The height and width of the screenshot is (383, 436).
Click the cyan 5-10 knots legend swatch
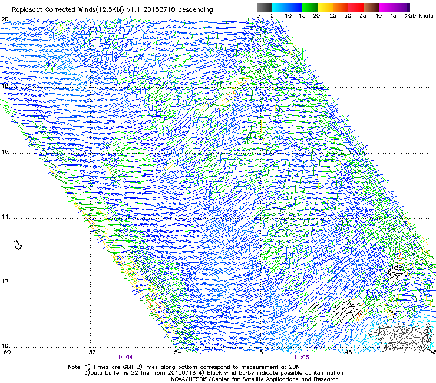(279, 7)
